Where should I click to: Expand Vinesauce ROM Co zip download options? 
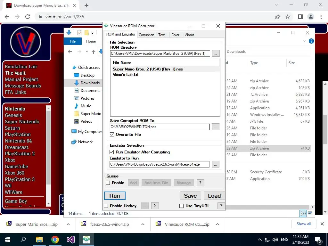pos(217,224)
